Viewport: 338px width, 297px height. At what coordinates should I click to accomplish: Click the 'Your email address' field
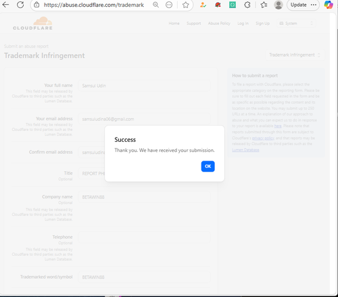click(144, 119)
